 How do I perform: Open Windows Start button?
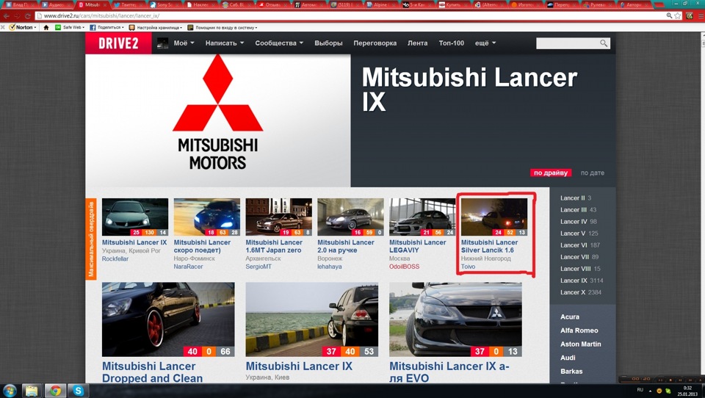(10, 391)
